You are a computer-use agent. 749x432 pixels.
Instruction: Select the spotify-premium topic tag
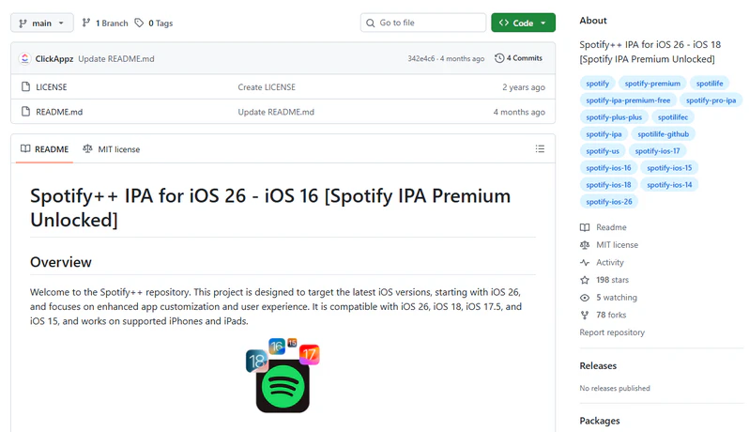pos(652,84)
